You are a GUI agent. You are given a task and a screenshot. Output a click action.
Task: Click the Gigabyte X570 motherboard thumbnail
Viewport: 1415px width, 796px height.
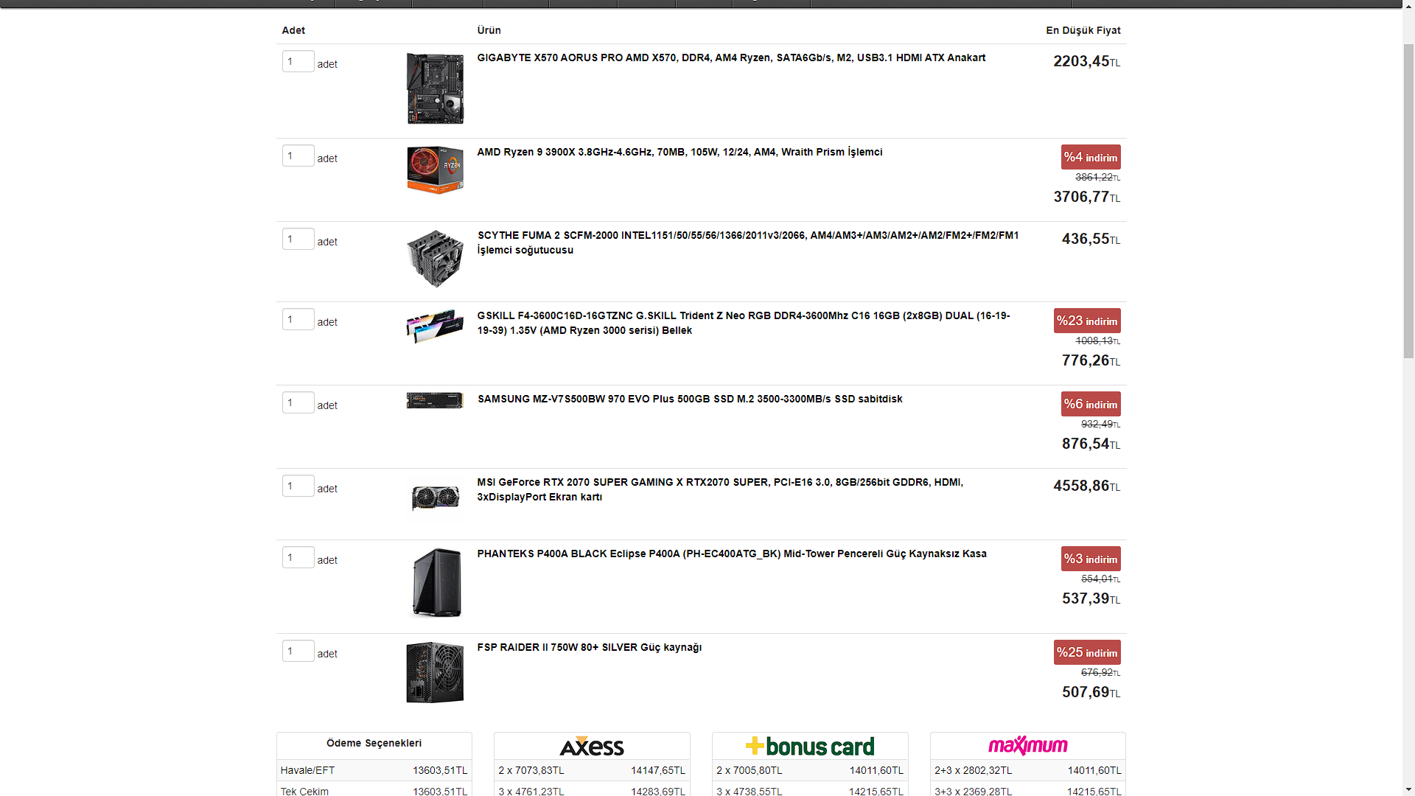tap(435, 88)
